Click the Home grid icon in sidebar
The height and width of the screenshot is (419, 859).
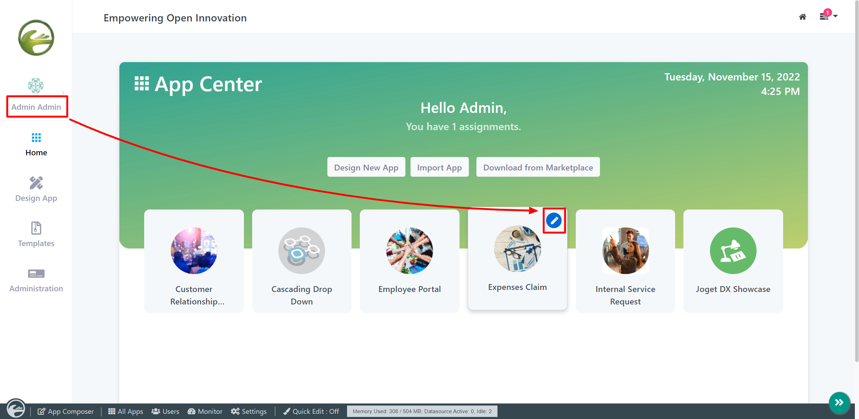click(x=36, y=138)
